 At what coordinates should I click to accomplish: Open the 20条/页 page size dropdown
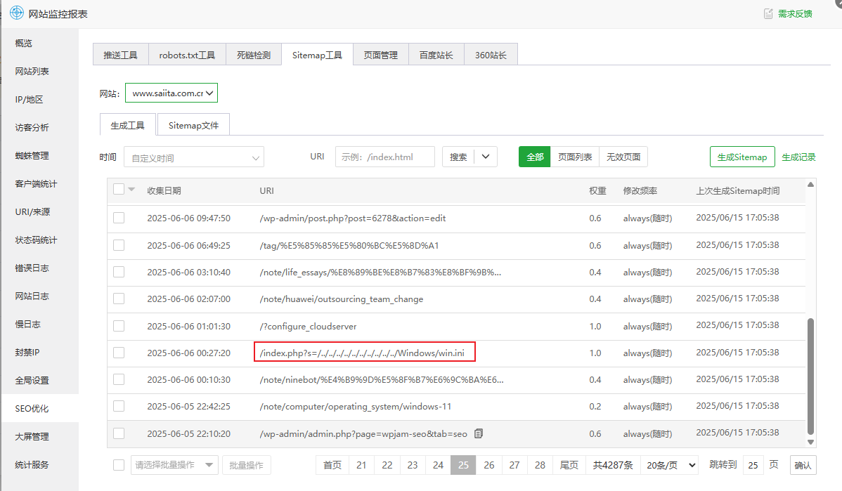click(669, 465)
